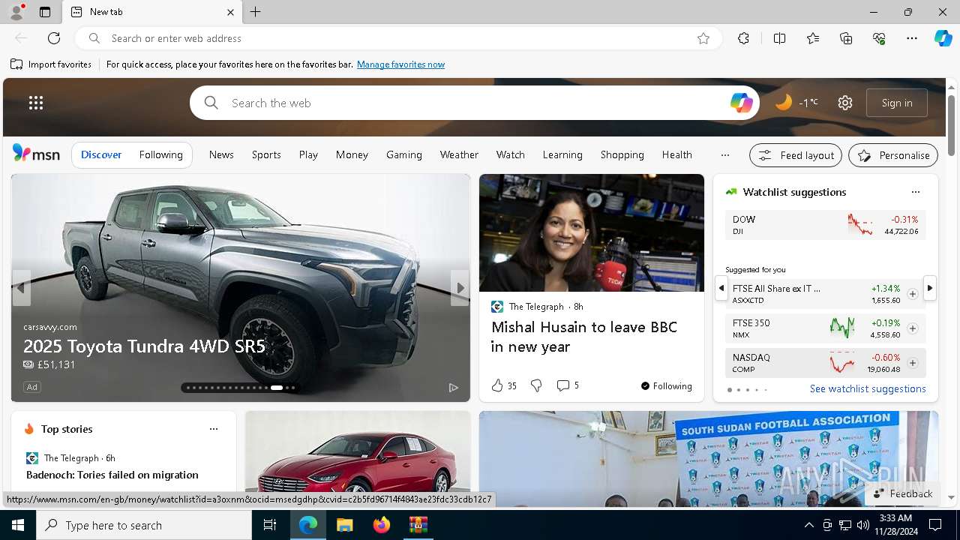
Task: Open Feed layout options
Action: (x=796, y=155)
